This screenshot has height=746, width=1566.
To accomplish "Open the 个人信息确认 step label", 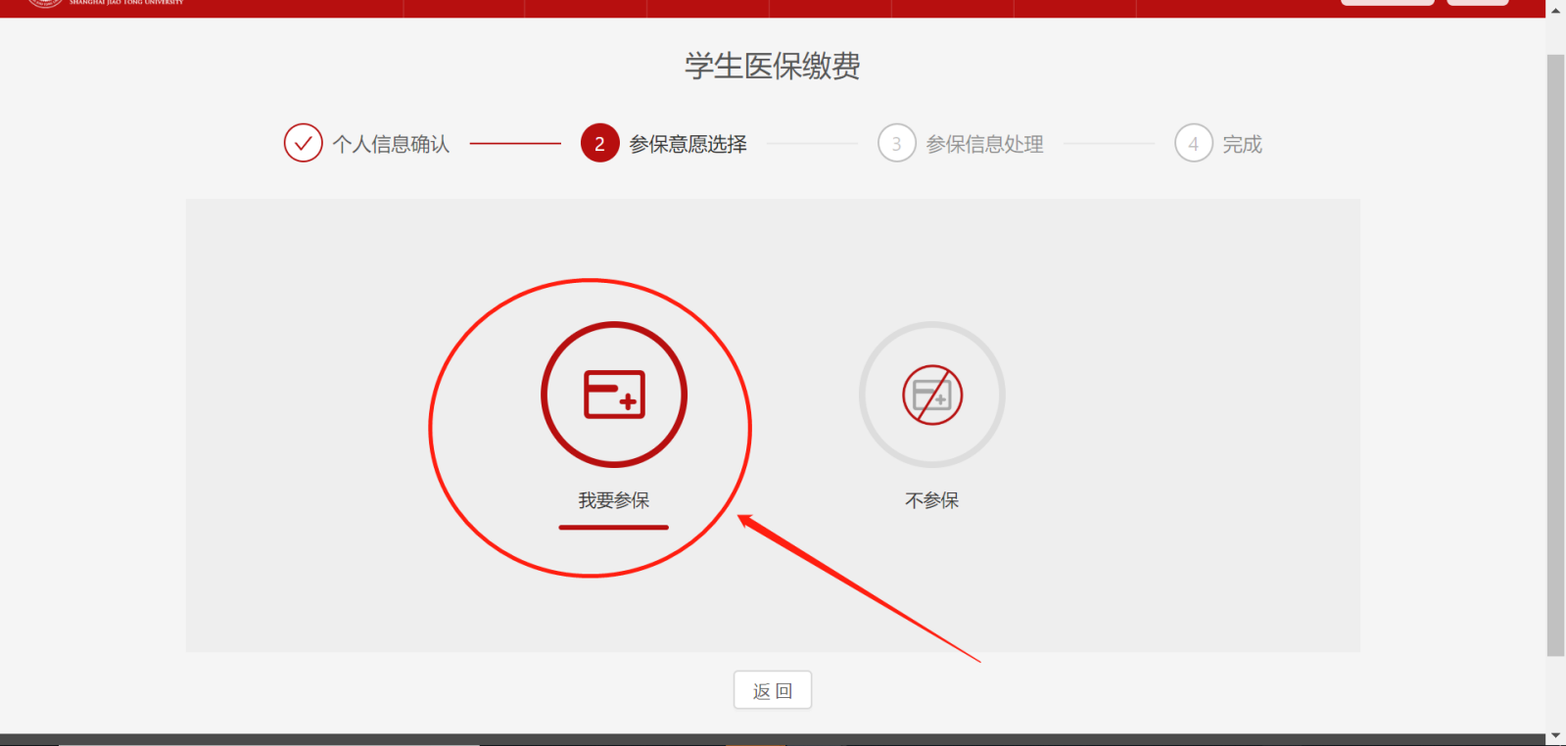I will pyautogui.click(x=391, y=144).
